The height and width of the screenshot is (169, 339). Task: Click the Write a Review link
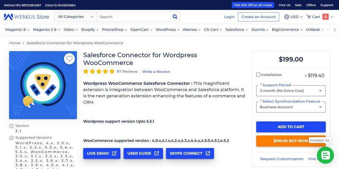[156, 72]
